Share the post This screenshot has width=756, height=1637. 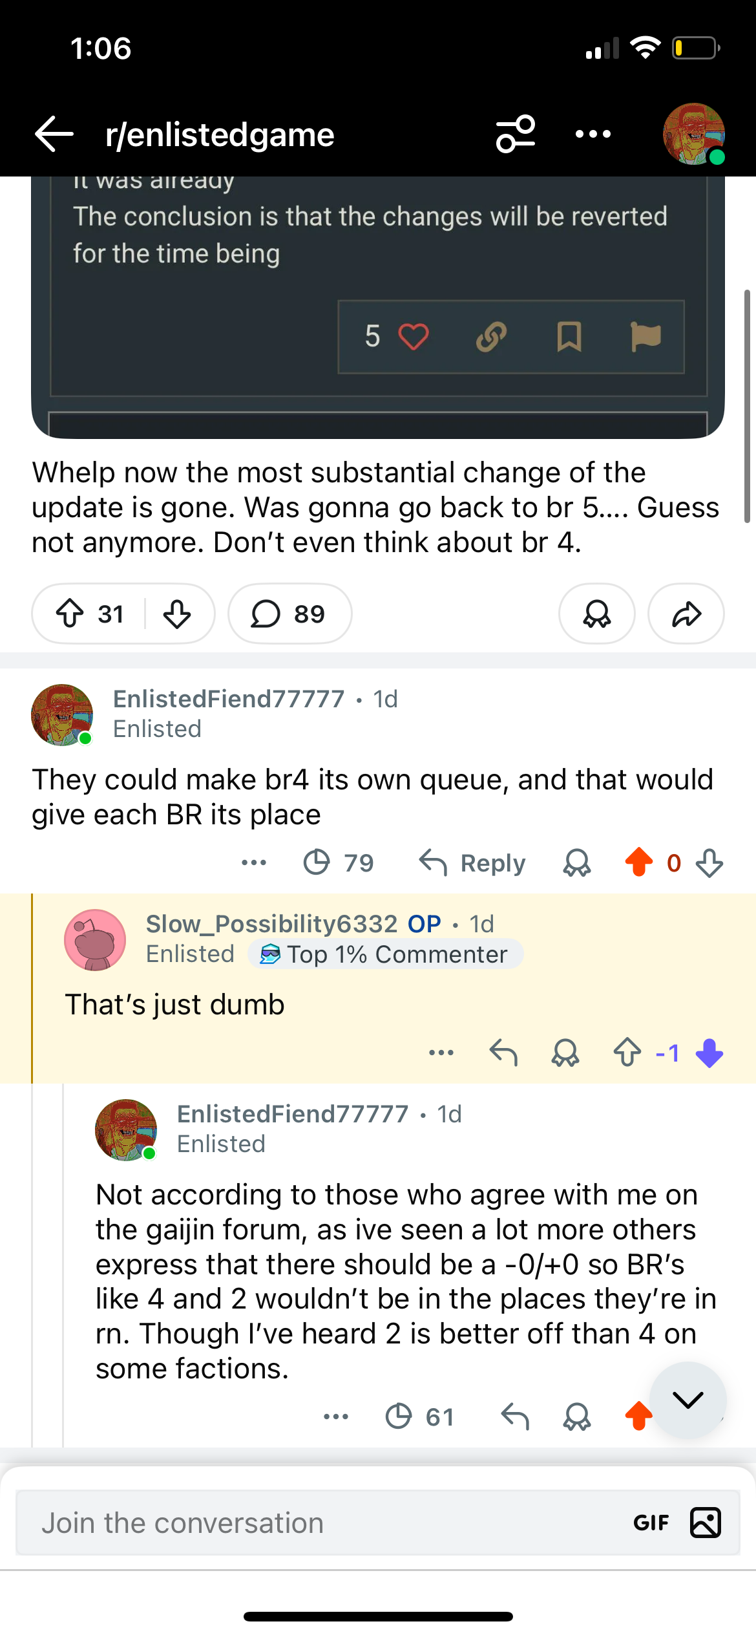coord(686,614)
